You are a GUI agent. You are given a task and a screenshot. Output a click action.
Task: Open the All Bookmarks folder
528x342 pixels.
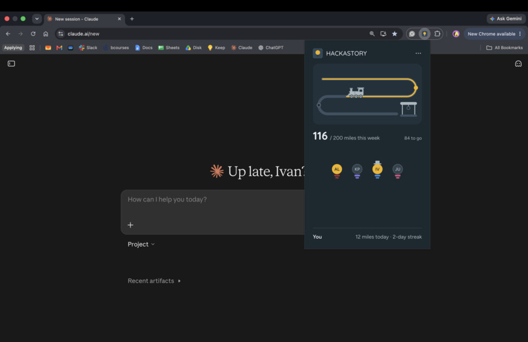[x=504, y=48]
